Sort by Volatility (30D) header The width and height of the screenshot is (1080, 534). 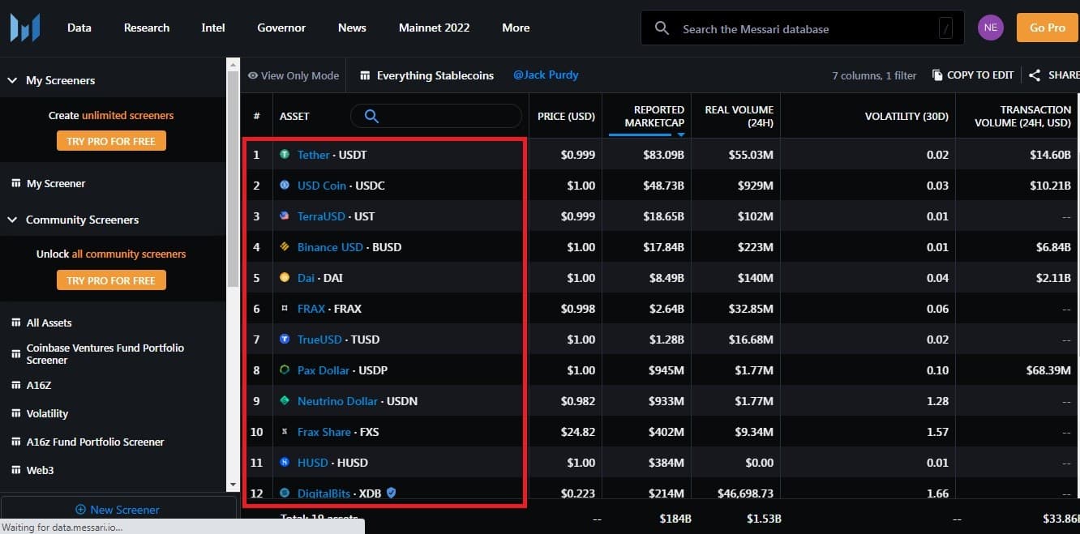pyautogui.click(x=906, y=116)
